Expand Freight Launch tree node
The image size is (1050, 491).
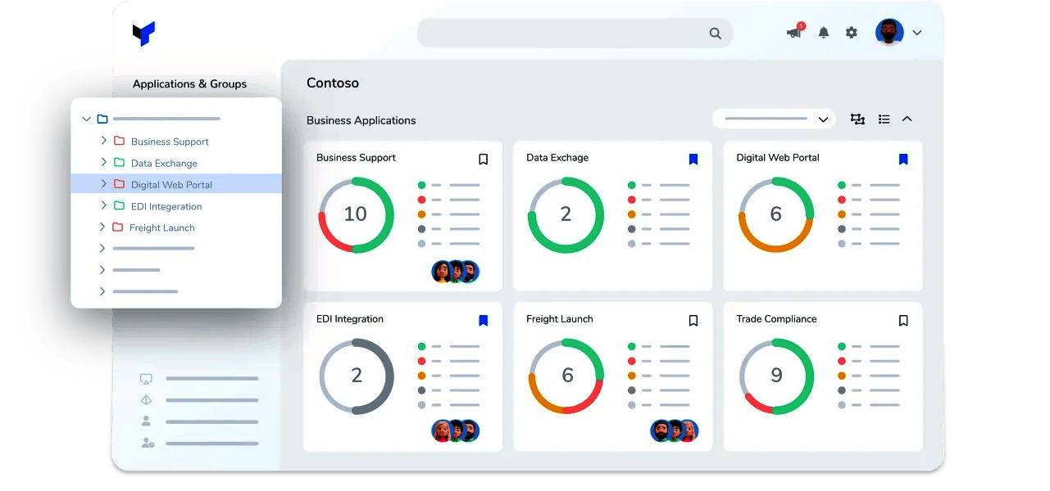(x=102, y=227)
